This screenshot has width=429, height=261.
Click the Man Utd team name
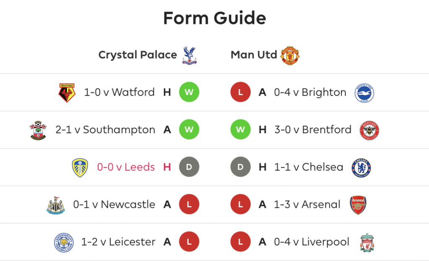pyautogui.click(x=254, y=55)
